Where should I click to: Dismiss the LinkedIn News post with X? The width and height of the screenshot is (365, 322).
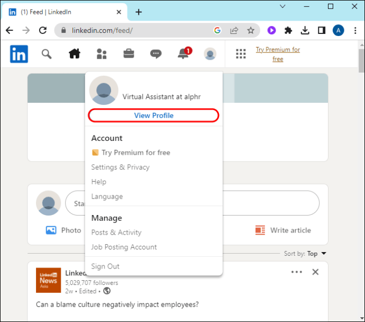(315, 272)
